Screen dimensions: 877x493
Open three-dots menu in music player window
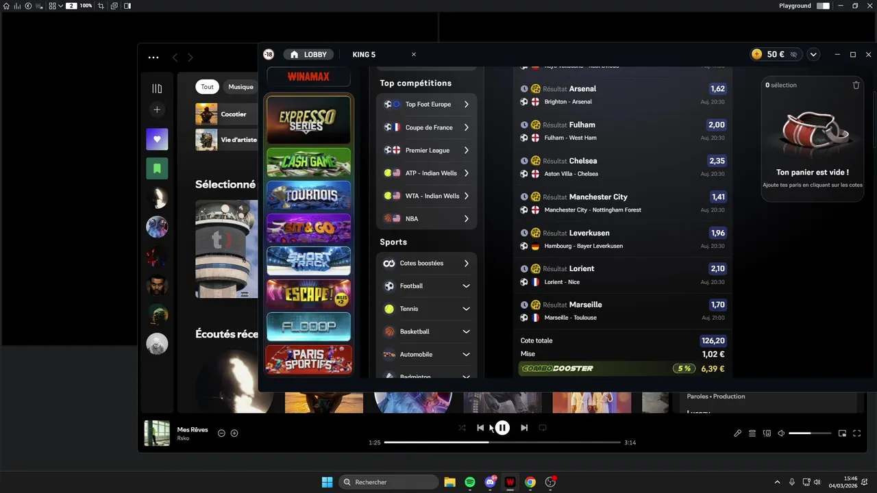click(x=153, y=58)
